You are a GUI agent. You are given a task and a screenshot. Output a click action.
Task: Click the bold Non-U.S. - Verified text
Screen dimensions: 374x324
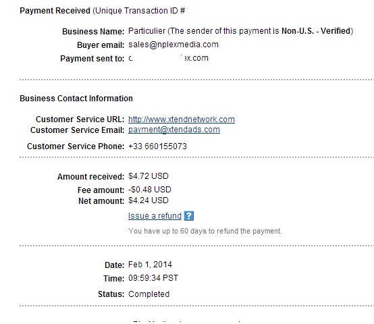coord(316,31)
